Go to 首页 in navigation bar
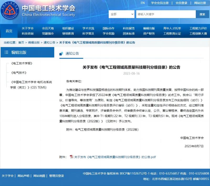Viewport: 210px width, 186px height. [9, 31]
